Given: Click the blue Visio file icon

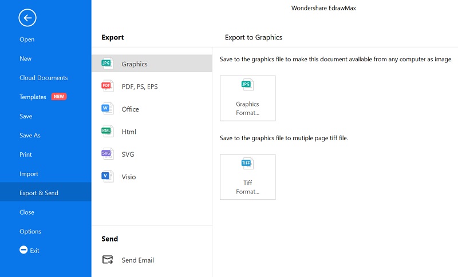Looking at the screenshot, I should [x=107, y=176].
